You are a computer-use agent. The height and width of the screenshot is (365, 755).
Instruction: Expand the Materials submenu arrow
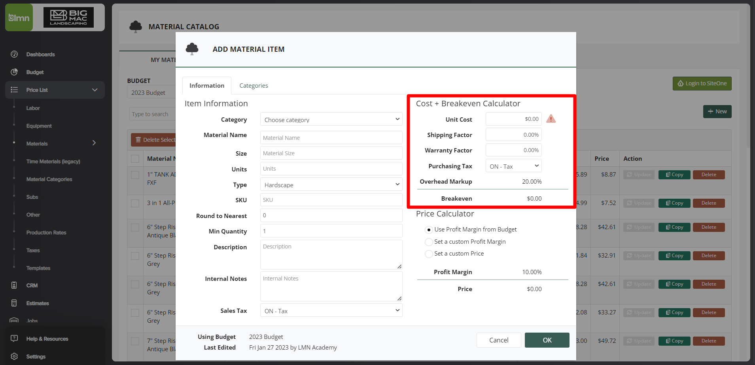tap(94, 143)
